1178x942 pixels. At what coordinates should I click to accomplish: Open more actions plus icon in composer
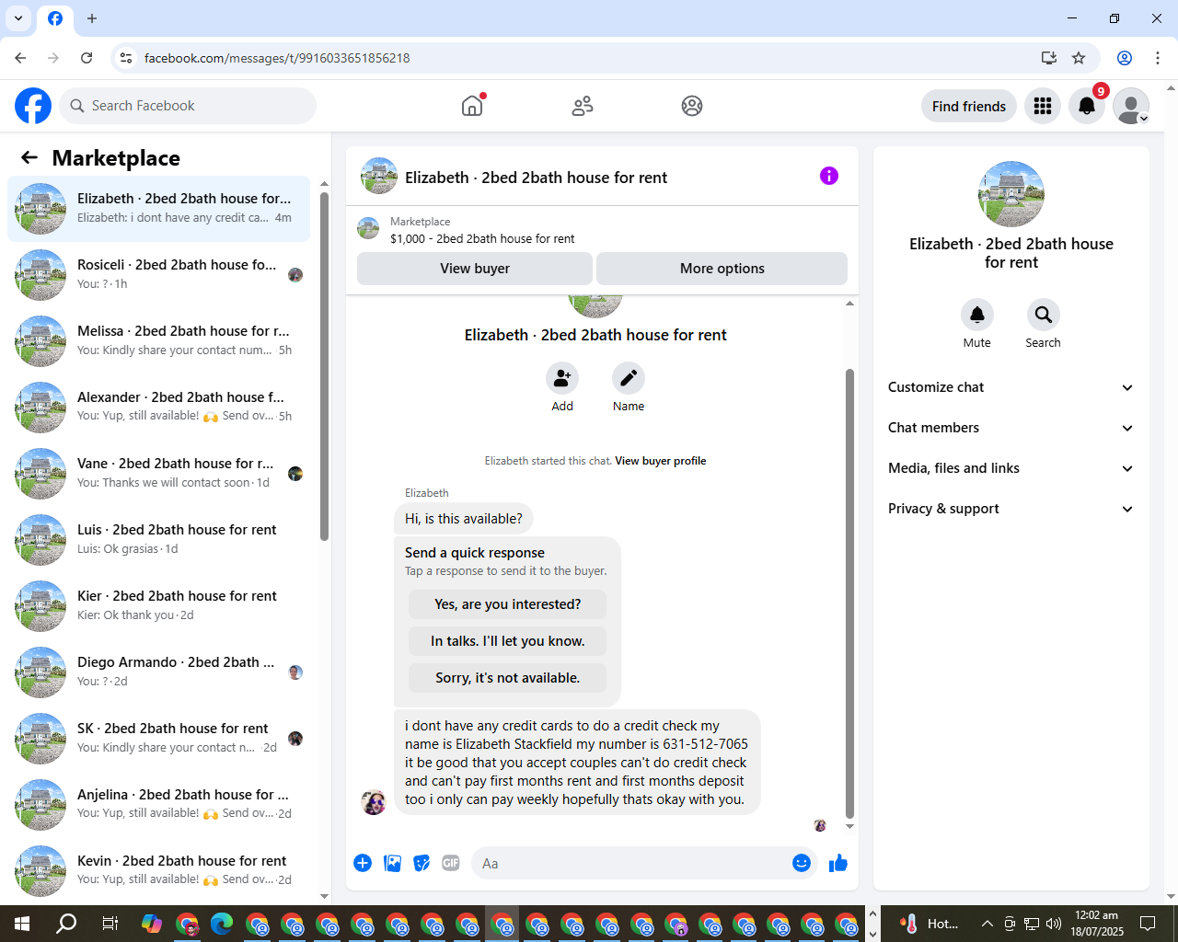[363, 863]
